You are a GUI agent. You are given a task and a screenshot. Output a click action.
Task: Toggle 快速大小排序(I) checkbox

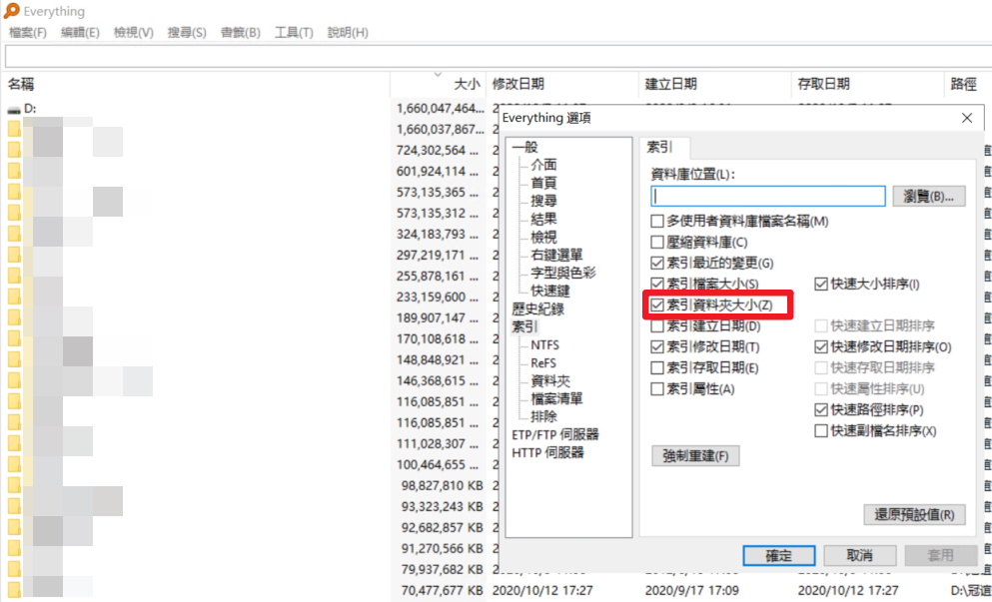point(821,284)
